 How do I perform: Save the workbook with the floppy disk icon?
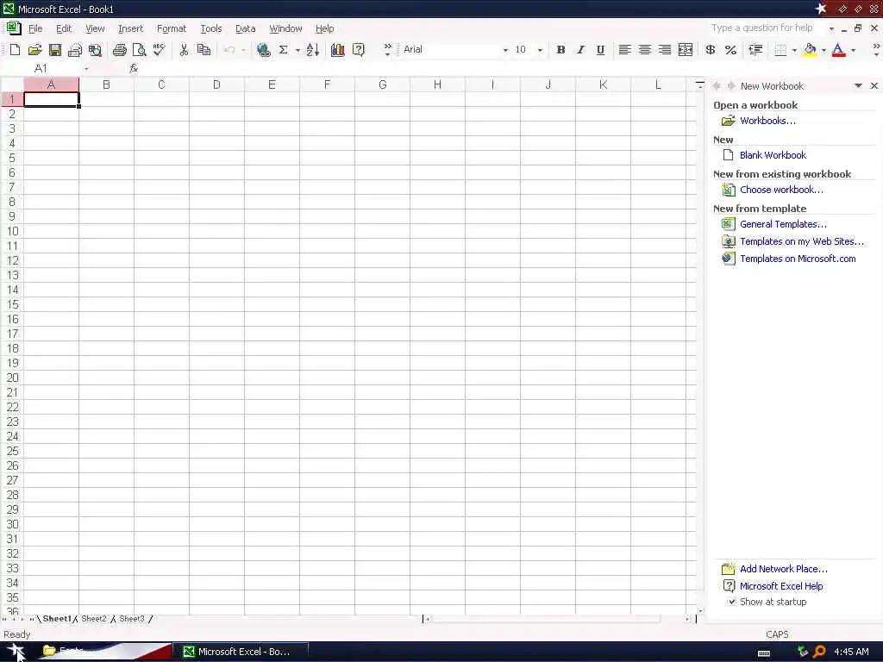[55, 49]
